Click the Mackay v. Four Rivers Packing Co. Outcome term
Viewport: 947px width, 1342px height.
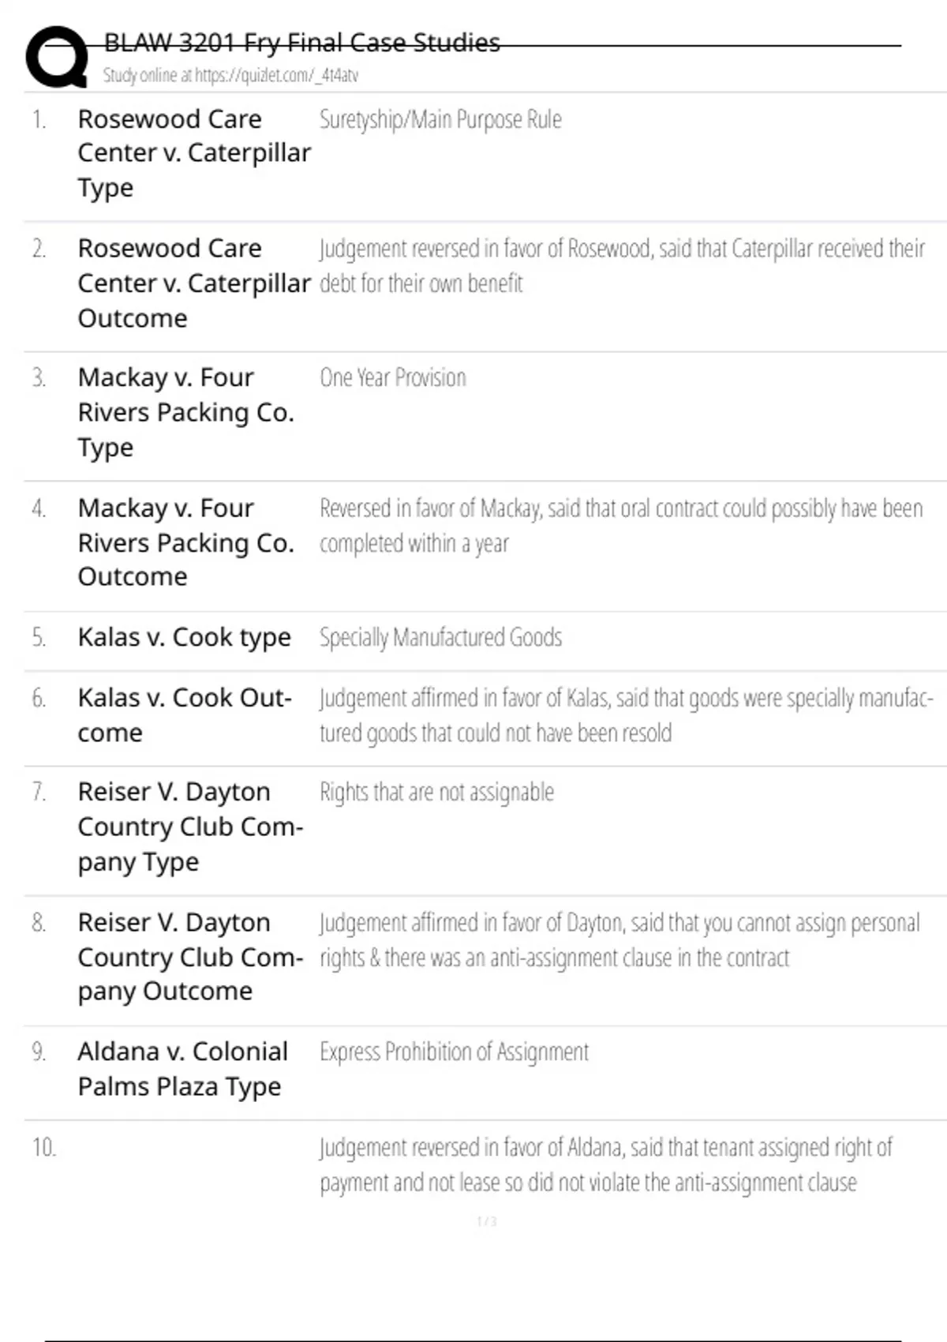(185, 542)
